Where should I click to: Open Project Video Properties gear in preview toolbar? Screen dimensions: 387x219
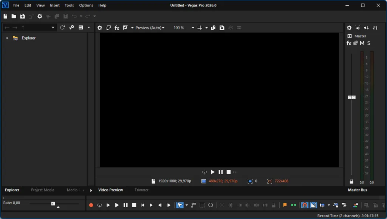(100, 28)
